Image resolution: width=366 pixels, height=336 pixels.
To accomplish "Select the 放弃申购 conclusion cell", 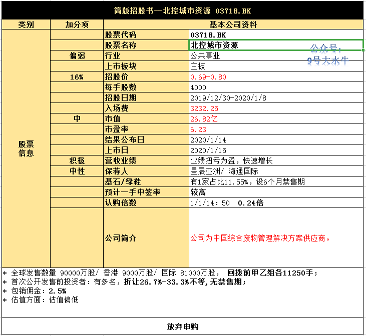I will (x=183, y=326).
